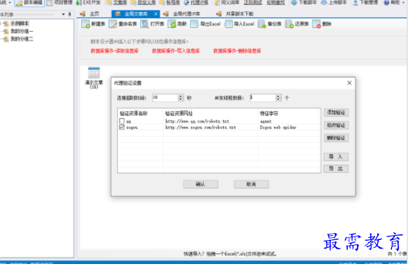Open 下载管理 download manager

coord(366,3)
